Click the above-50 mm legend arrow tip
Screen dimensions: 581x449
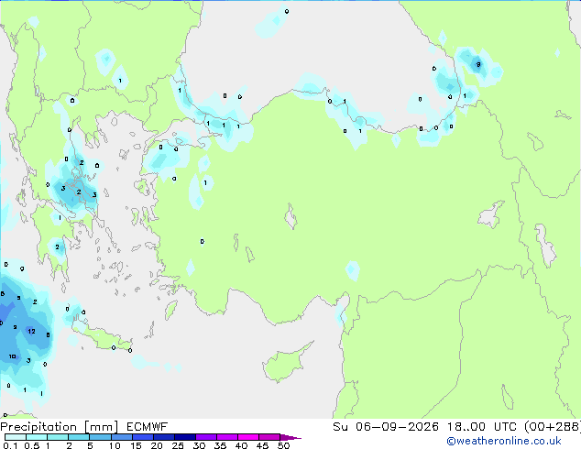click(x=290, y=437)
